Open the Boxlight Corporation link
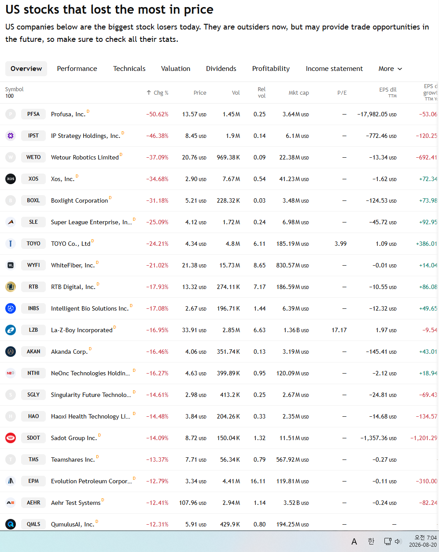Image resolution: width=439 pixels, height=552 pixels. coord(79,200)
